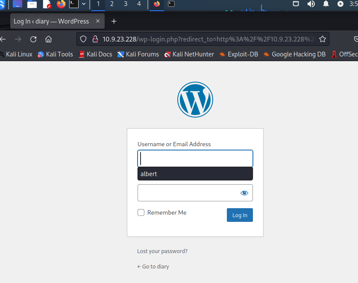Open the tracking protection shield icon
The height and width of the screenshot is (283, 358).
[x=83, y=39]
